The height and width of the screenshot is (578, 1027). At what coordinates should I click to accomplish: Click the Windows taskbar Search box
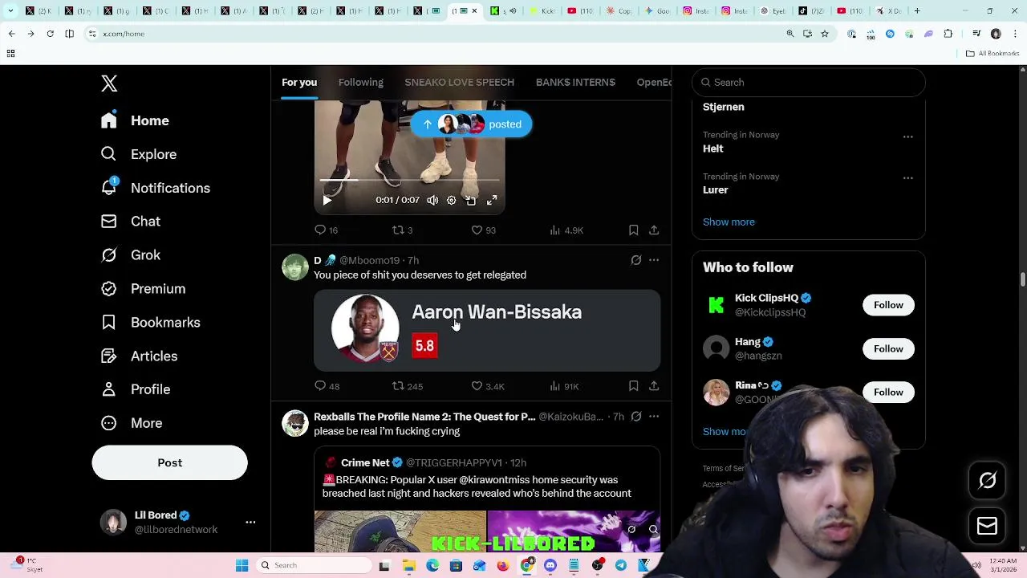click(314, 565)
